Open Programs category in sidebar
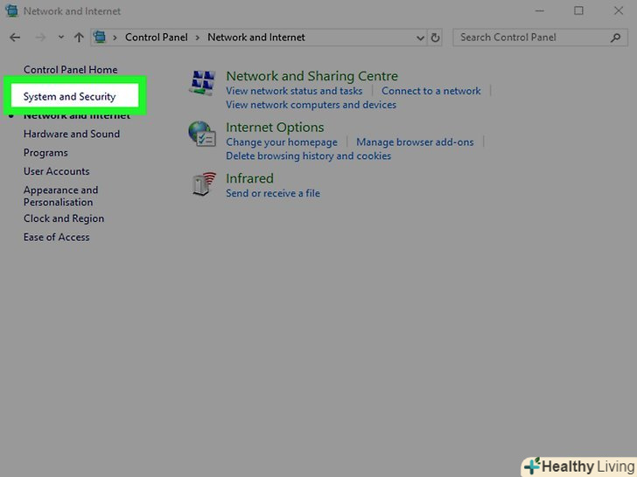 45,153
